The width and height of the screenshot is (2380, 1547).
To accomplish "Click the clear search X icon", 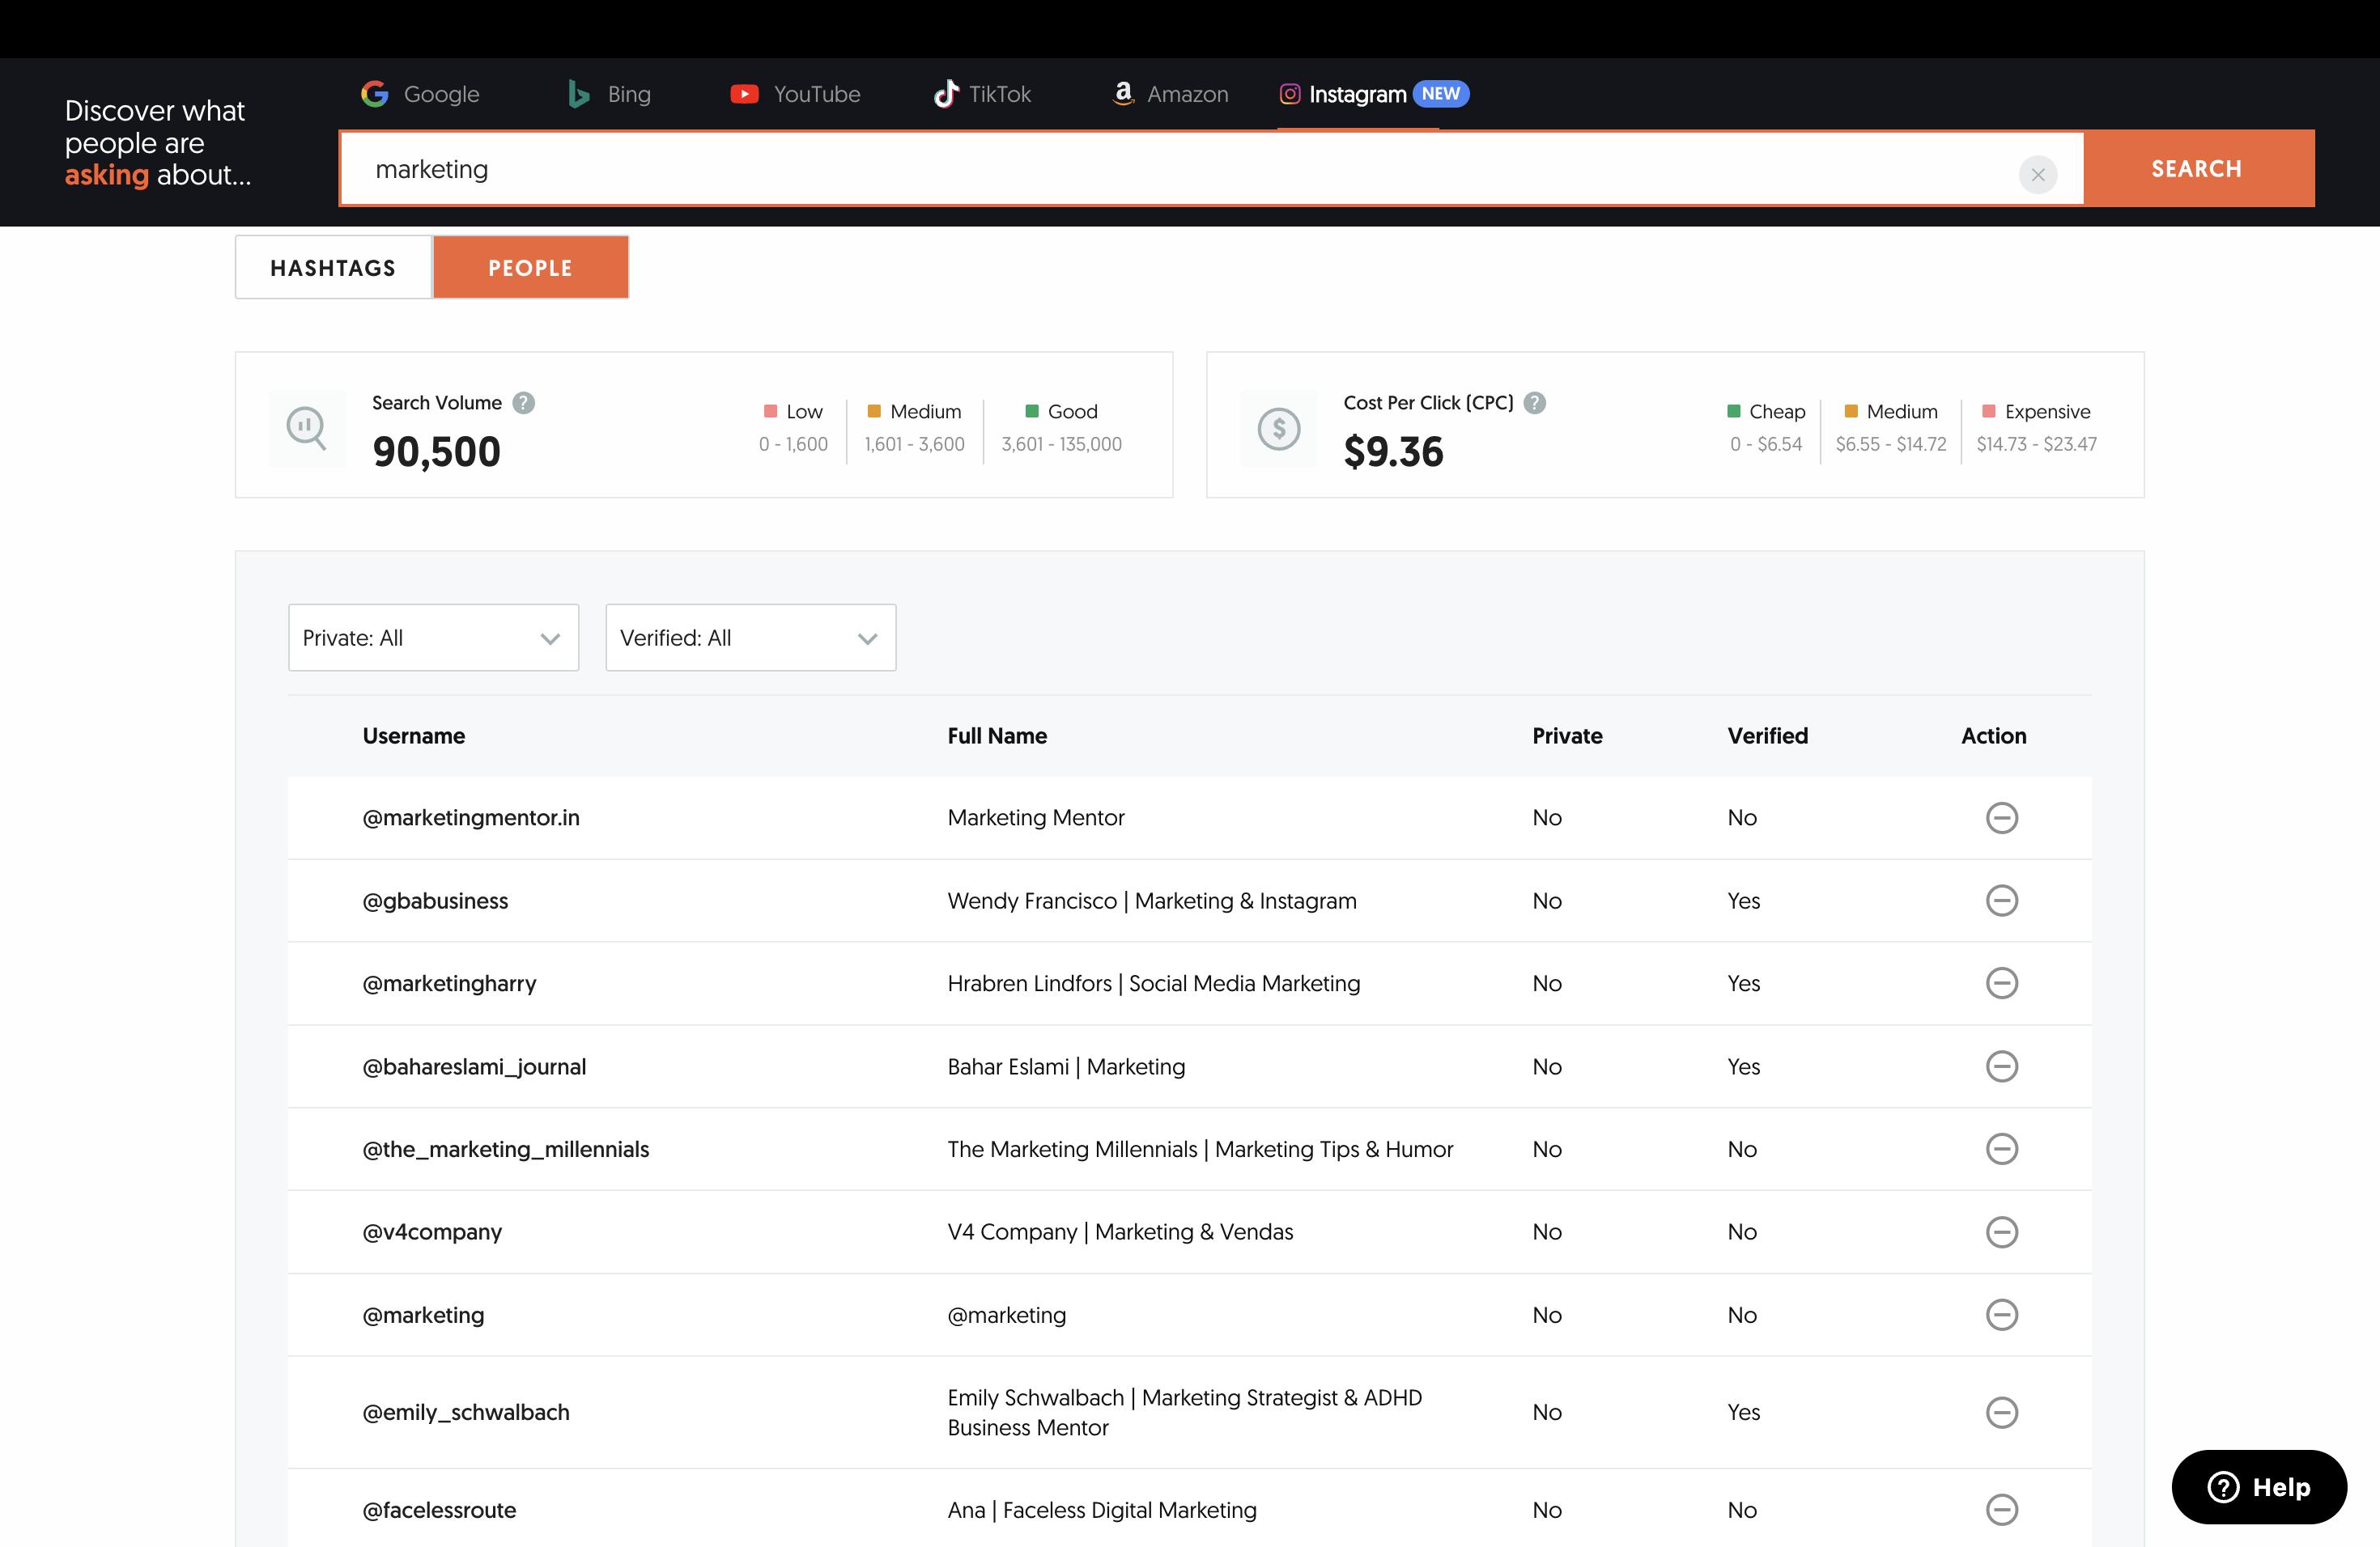I will [2037, 174].
